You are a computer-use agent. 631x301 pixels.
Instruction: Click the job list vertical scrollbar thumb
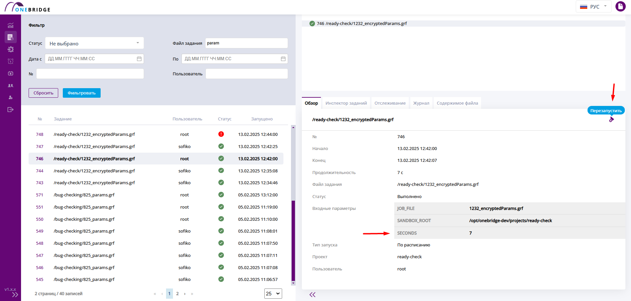tap(293, 240)
